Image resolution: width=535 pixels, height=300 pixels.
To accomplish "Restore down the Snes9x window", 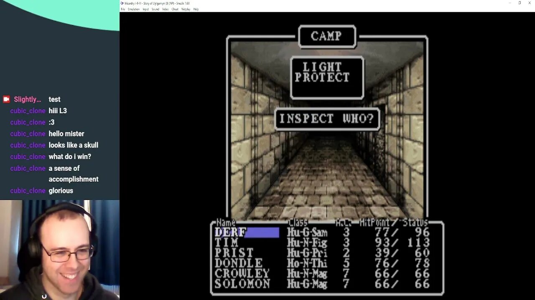I will pos(520,3).
